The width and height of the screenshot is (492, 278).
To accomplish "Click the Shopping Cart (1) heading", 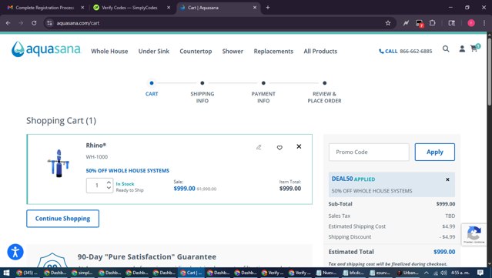I will pyautogui.click(x=61, y=120).
